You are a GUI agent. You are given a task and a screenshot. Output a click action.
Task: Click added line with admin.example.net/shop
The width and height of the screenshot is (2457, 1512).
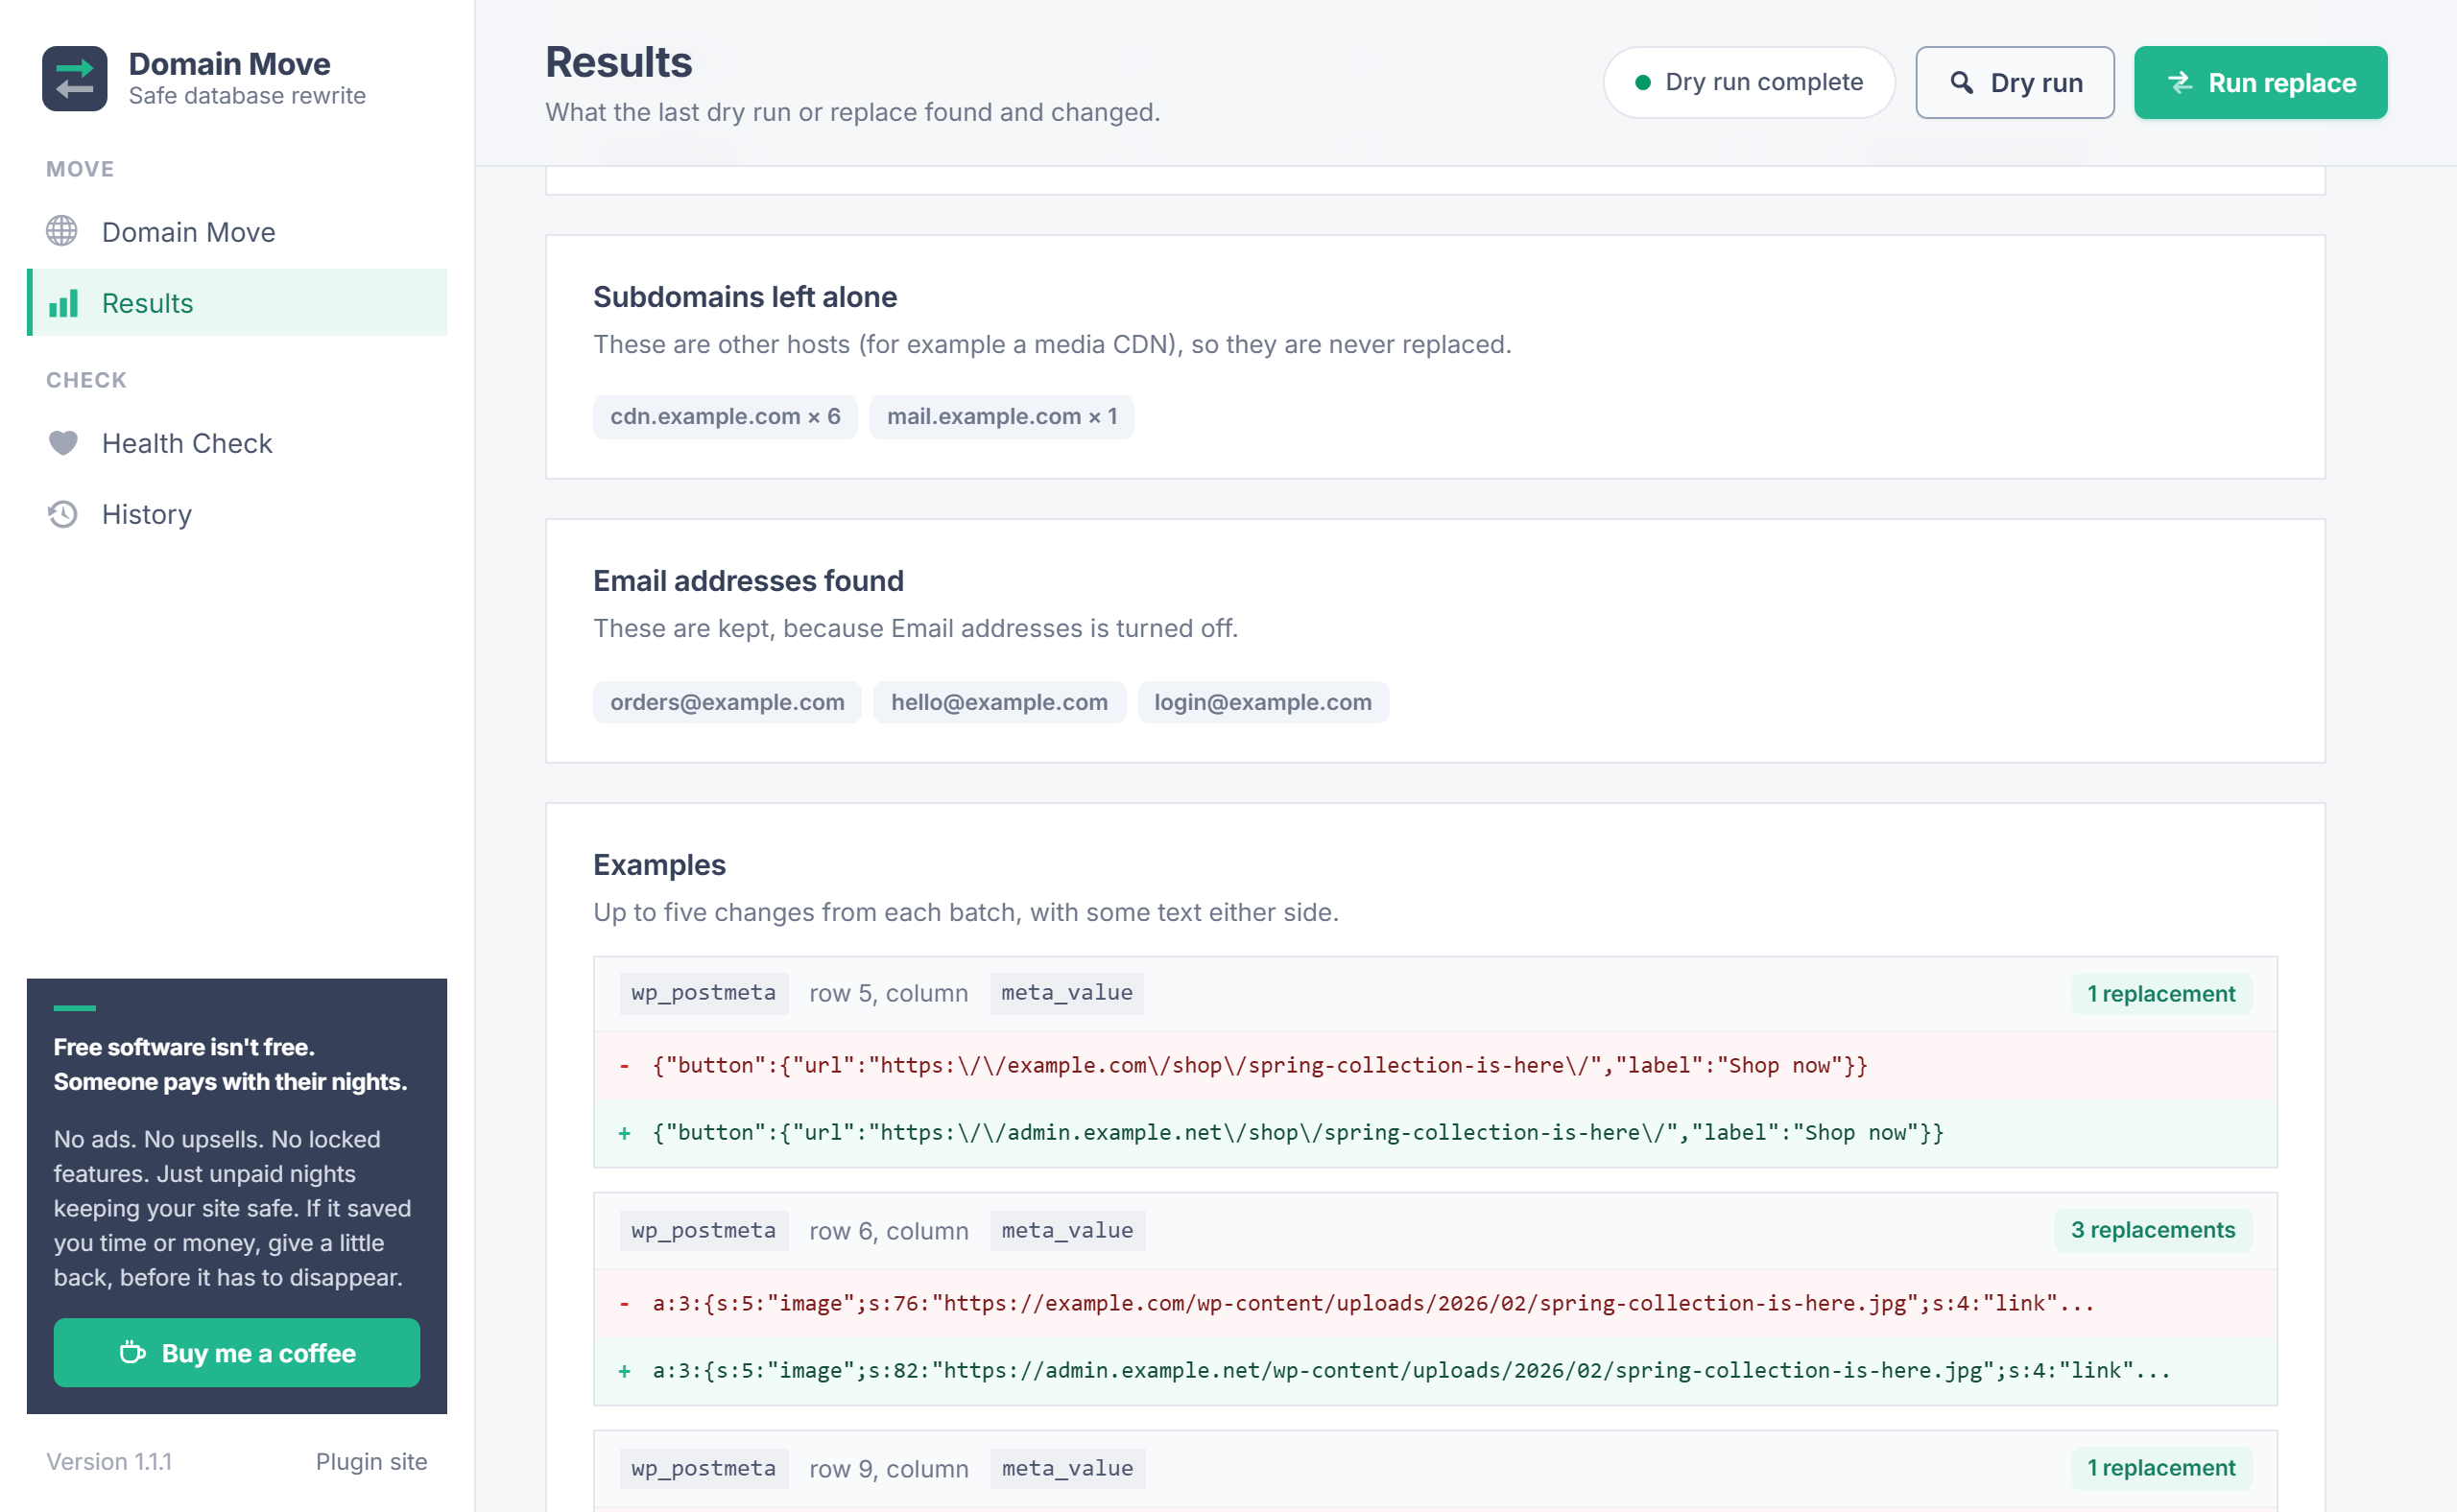[1436, 1133]
